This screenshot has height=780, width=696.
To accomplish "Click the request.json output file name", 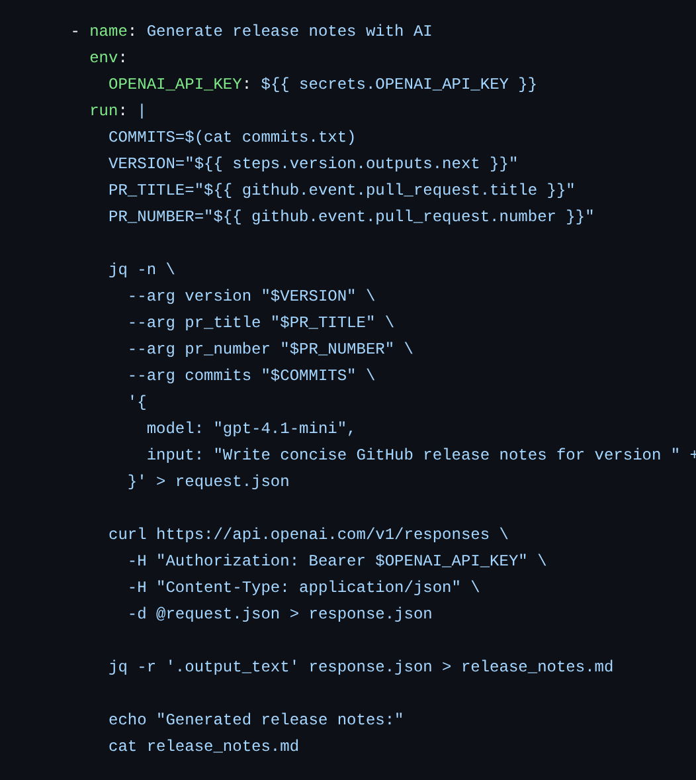I will pyautogui.click(x=232, y=481).
